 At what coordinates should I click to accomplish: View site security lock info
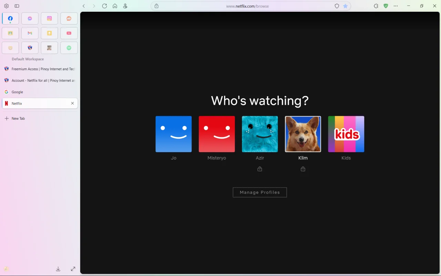click(x=156, y=6)
